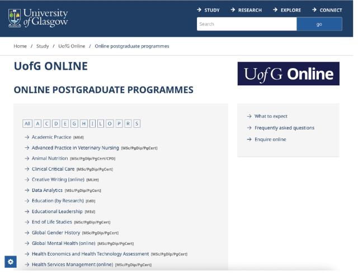The width and height of the screenshot is (358, 274).
Task: Open the Academic Practice programme
Action: tap(51, 137)
